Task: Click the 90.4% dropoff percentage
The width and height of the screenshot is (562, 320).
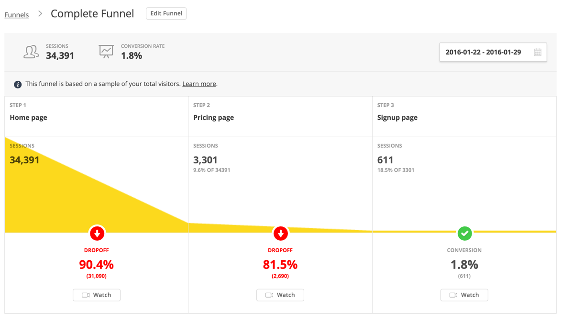Action: click(97, 265)
